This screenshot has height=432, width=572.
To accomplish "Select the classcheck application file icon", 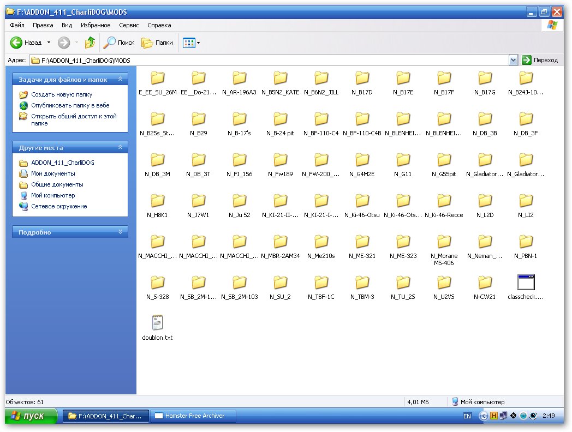I will click(x=526, y=283).
